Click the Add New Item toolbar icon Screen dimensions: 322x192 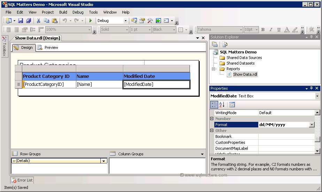pyautogui.click(x=9, y=21)
